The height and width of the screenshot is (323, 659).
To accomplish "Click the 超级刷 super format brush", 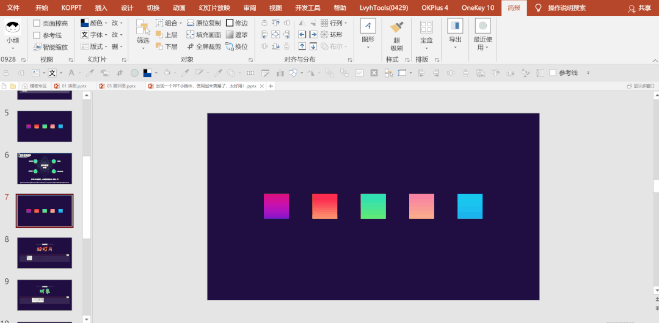I will (x=396, y=36).
